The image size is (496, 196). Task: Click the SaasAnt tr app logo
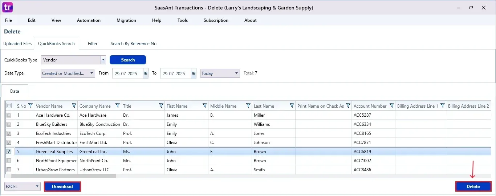tap(7, 7)
